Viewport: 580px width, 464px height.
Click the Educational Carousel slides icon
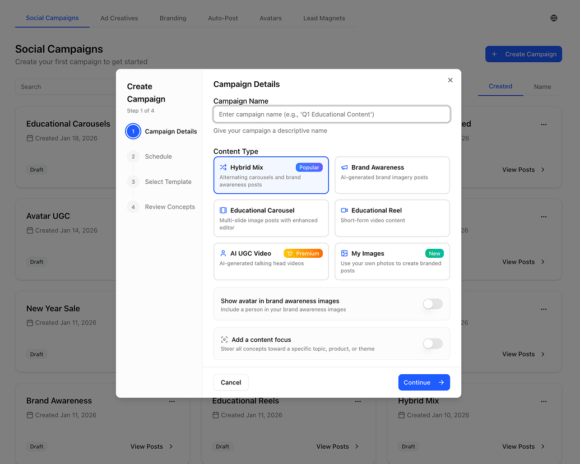tap(224, 210)
